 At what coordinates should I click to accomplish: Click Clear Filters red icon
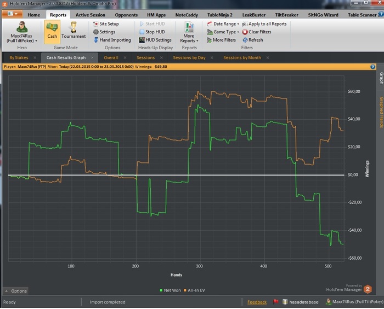click(x=245, y=32)
